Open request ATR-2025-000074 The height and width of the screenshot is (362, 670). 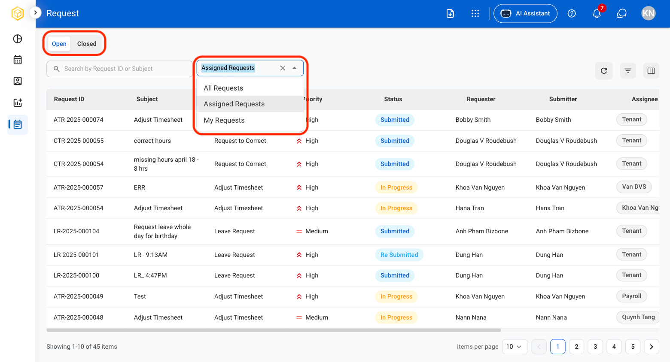[x=79, y=120]
